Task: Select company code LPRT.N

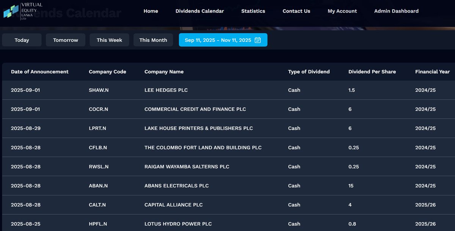Action: 97,128
